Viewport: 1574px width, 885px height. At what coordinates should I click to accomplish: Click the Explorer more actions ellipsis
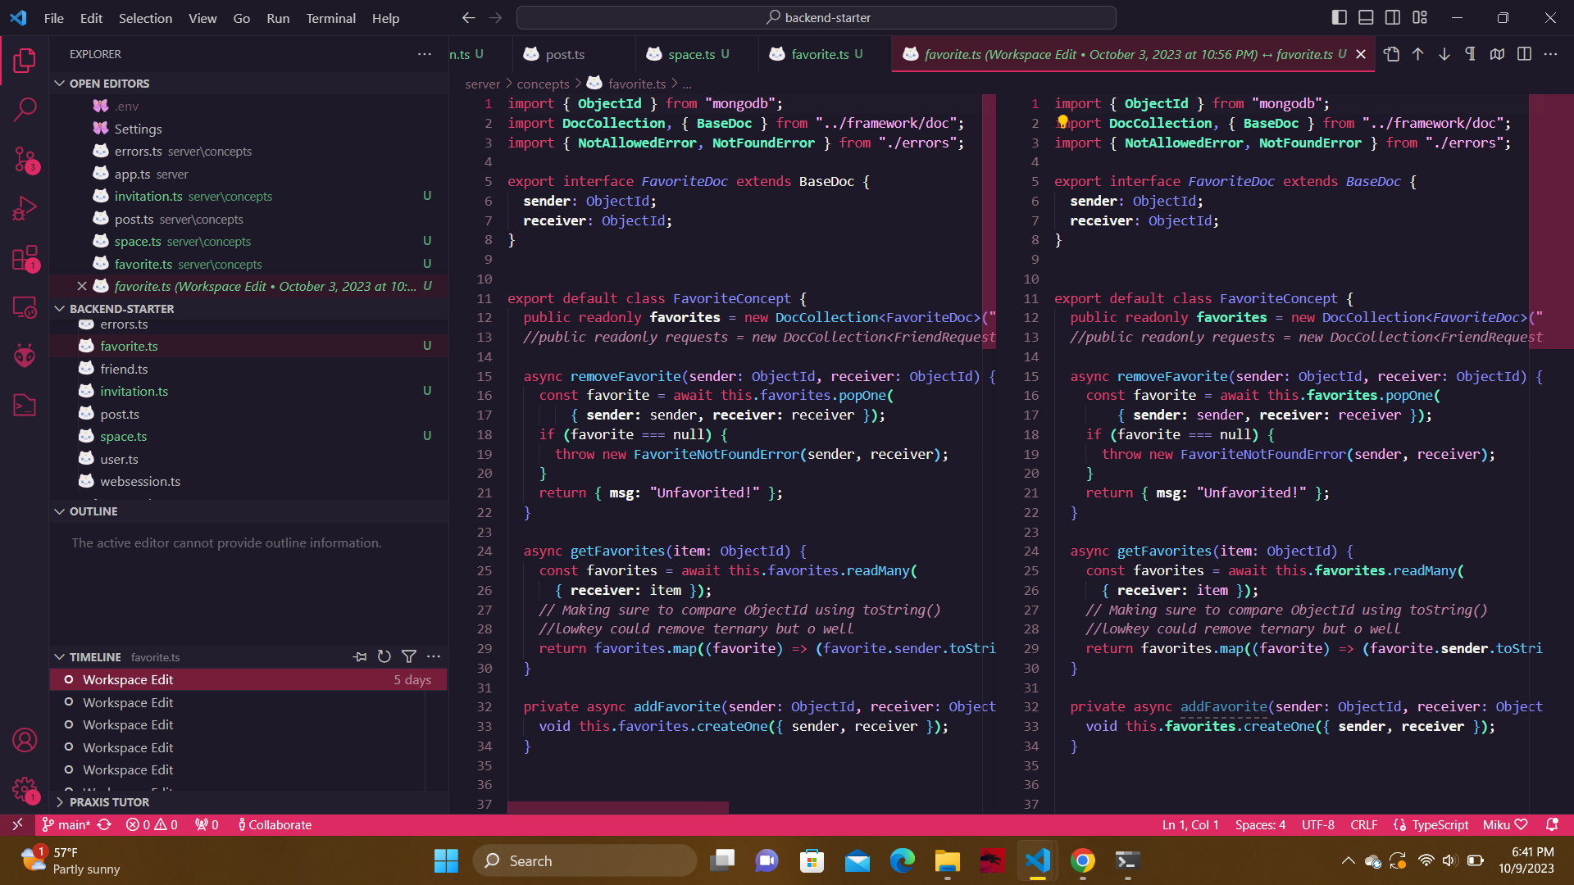coord(424,54)
